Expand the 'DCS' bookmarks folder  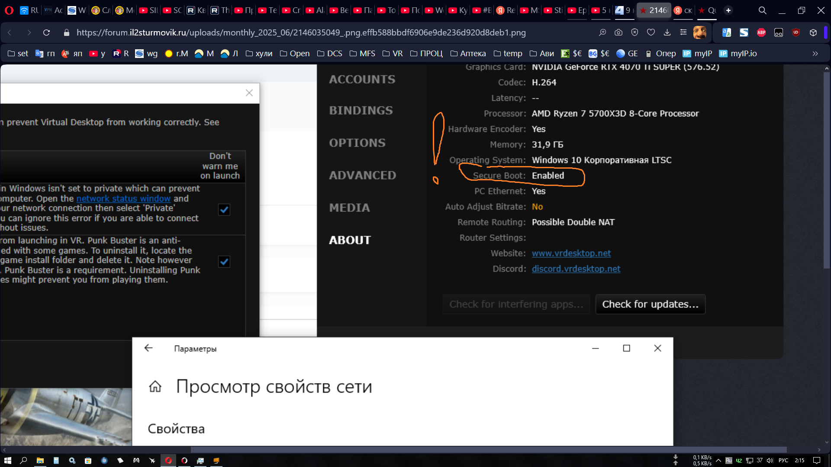click(x=329, y=54)
